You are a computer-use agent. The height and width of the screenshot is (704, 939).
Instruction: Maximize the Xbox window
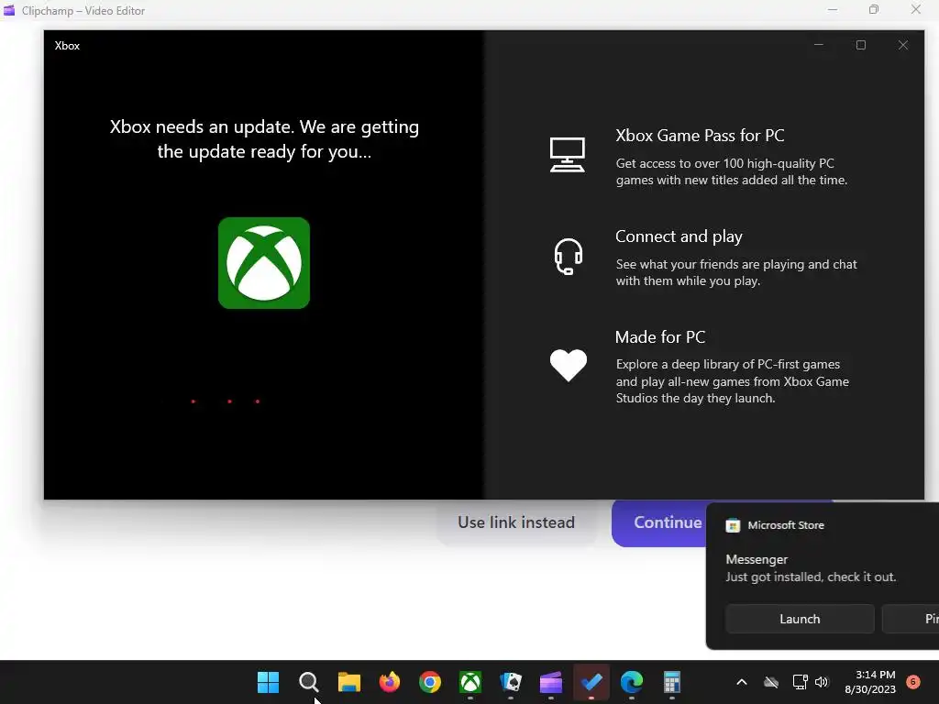[x=861, y=45]
